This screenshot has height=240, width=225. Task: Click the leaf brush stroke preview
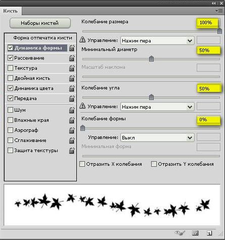click(x=112, y=205)
